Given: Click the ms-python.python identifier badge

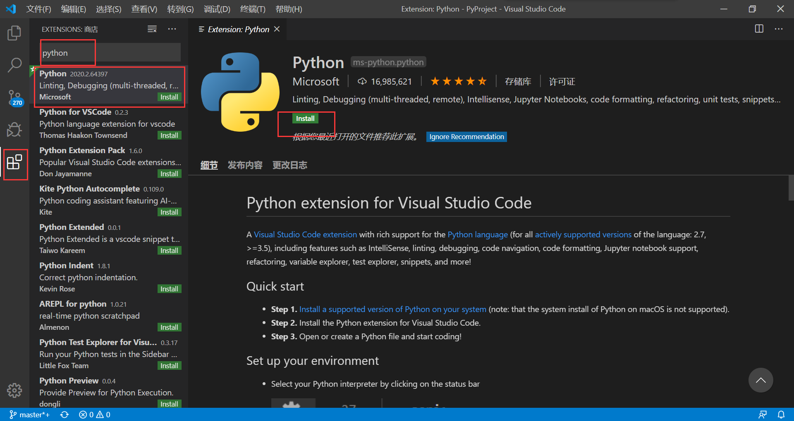Looking at the screenshot, I should coord(388,62).
